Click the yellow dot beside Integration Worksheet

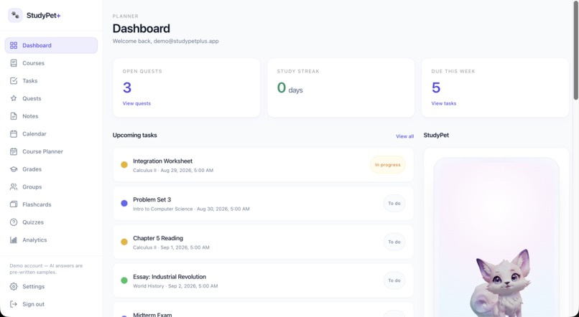coord(124,165)
